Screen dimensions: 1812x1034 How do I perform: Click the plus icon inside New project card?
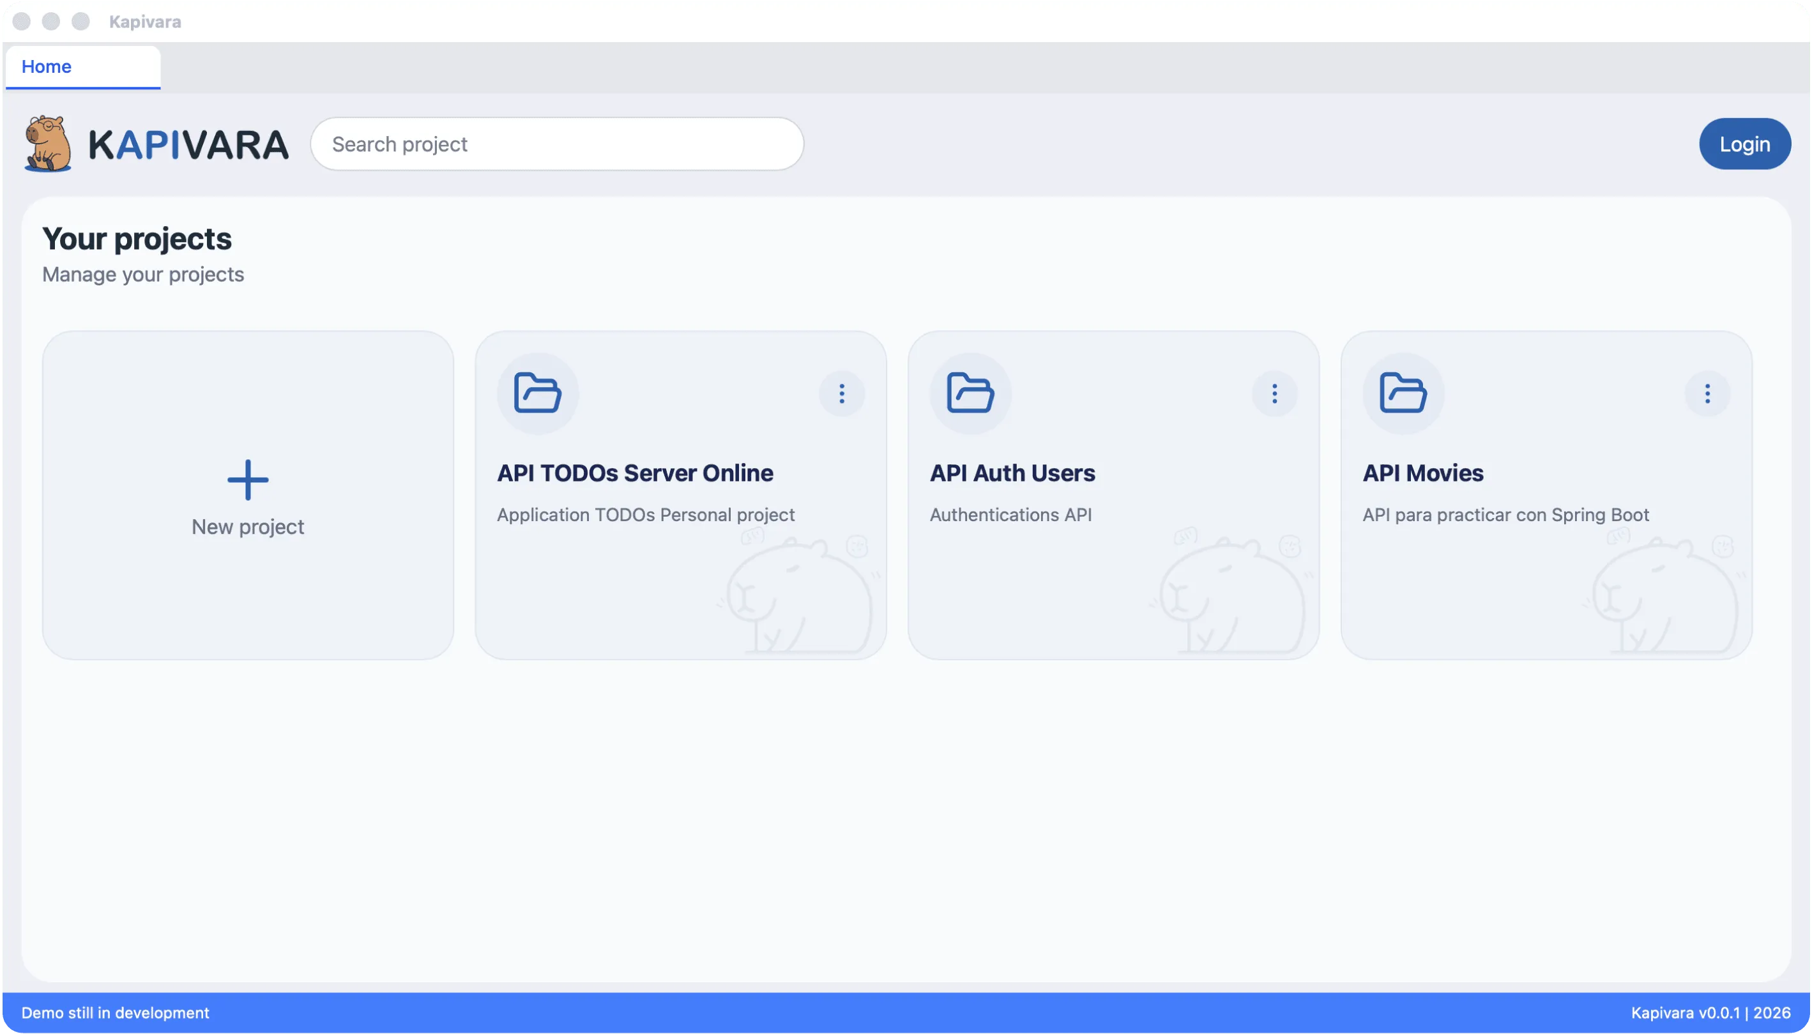247,480
